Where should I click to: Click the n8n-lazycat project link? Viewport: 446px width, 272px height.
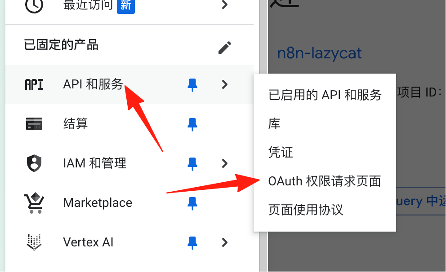click(319, 53)
